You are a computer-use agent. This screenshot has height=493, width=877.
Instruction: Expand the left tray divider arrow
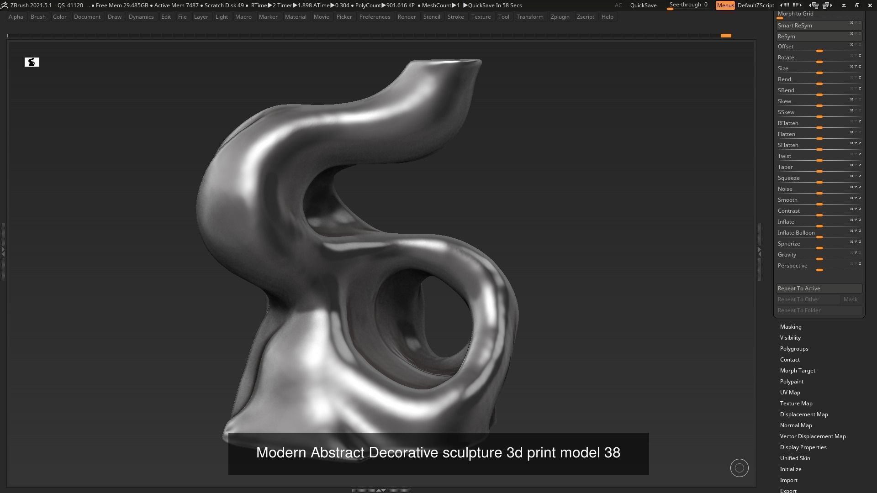(3, 251)
